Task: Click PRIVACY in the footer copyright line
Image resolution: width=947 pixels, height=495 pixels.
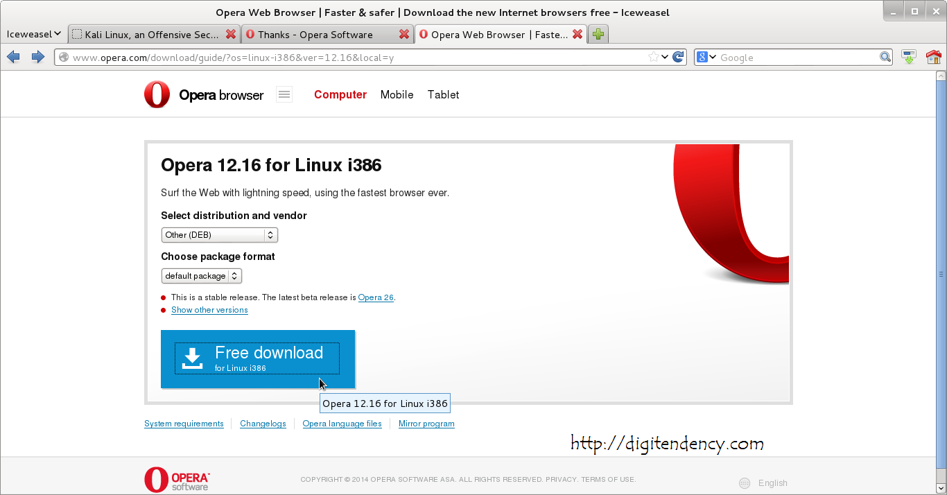Action: coord(560,479)
